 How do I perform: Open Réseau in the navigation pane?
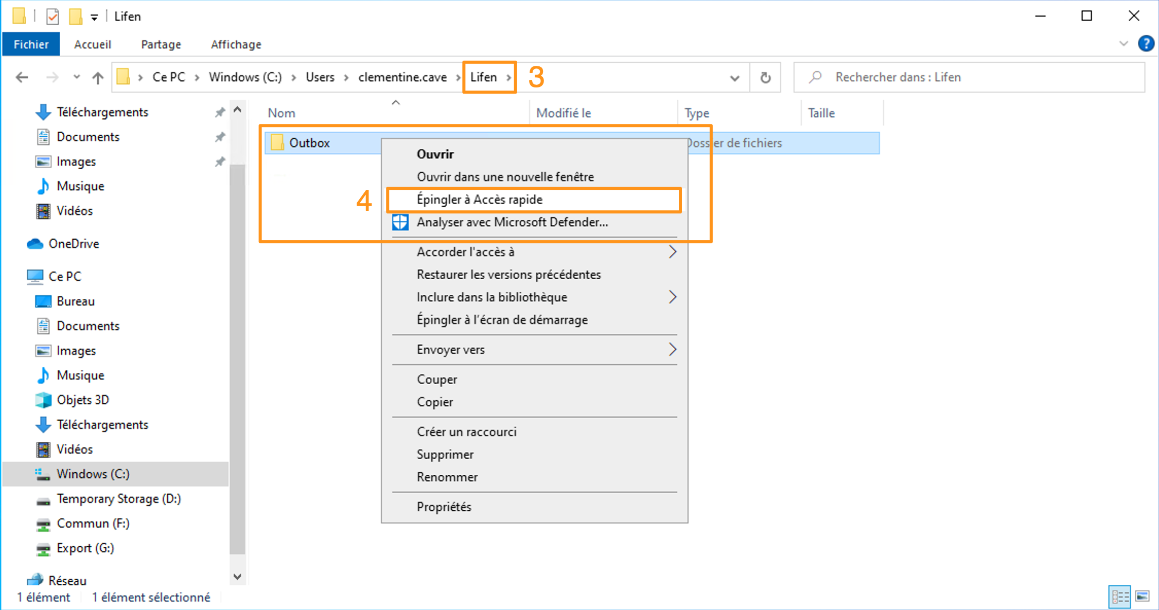67,581
